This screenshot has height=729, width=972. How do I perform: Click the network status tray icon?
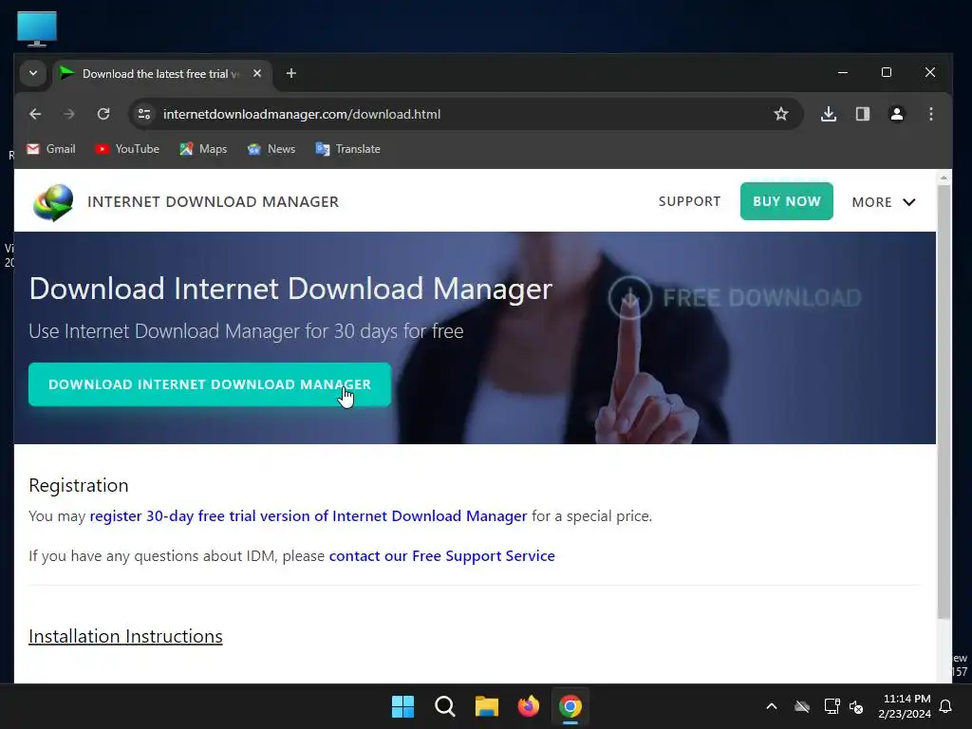pos(832,706)
